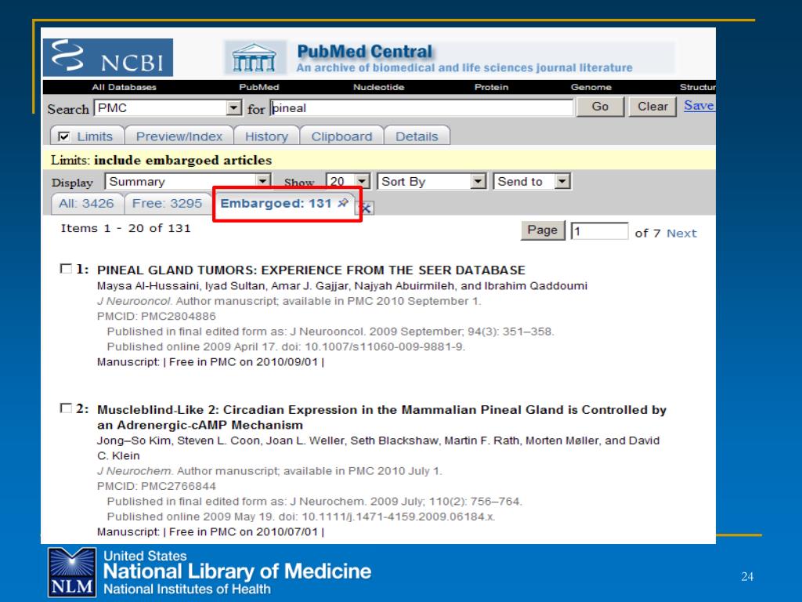
Task: Open the Pineal Gland Tumors article title
Action: click(311, 270)
